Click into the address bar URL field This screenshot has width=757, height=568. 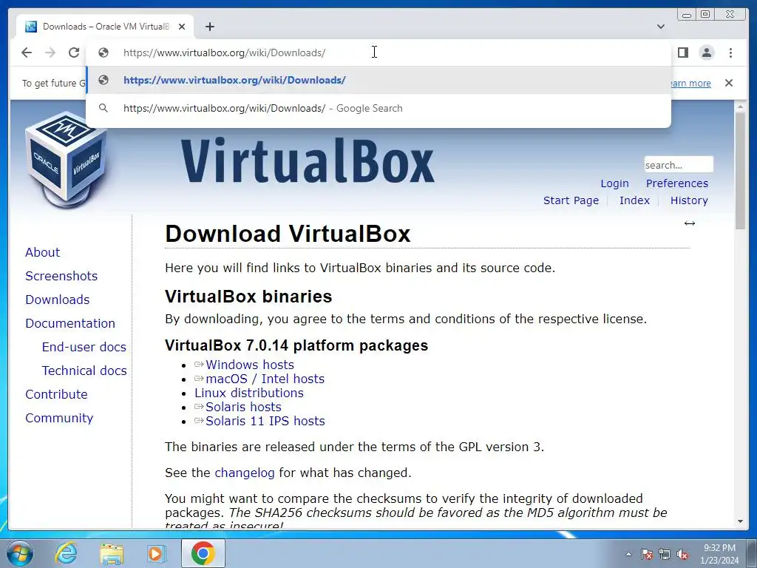[378, 53]
